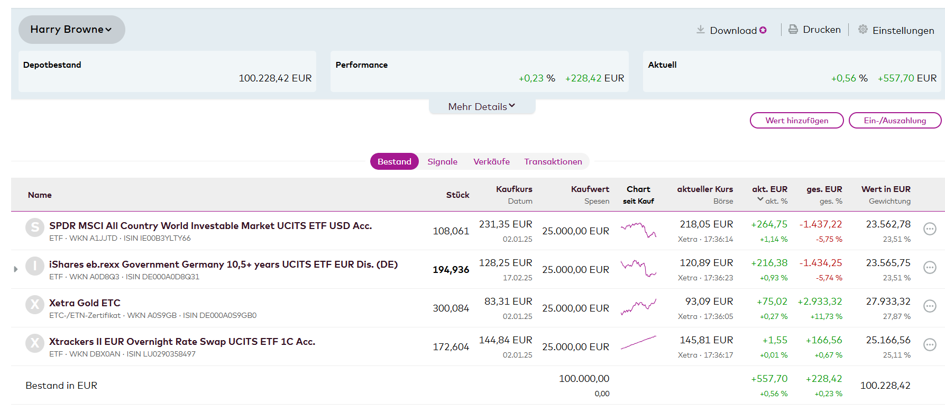Viewport: 945px width, 411px height.
Task: Click the printer icon for Drucken
Action: [x=793, y=30]
